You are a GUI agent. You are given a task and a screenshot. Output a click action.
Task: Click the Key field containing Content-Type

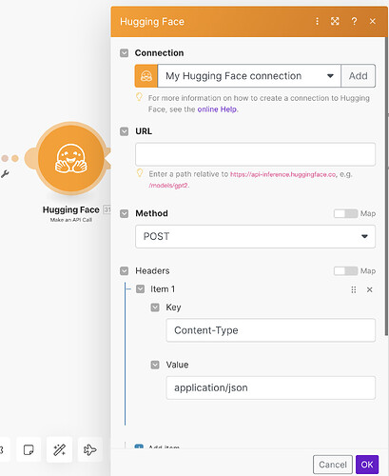[x=270, y=330]
